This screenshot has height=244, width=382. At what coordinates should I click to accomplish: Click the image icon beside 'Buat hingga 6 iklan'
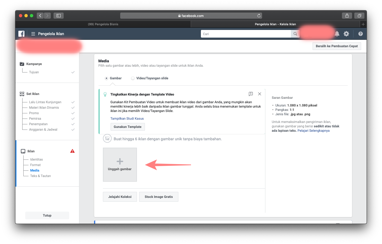[x=107, y=139]
